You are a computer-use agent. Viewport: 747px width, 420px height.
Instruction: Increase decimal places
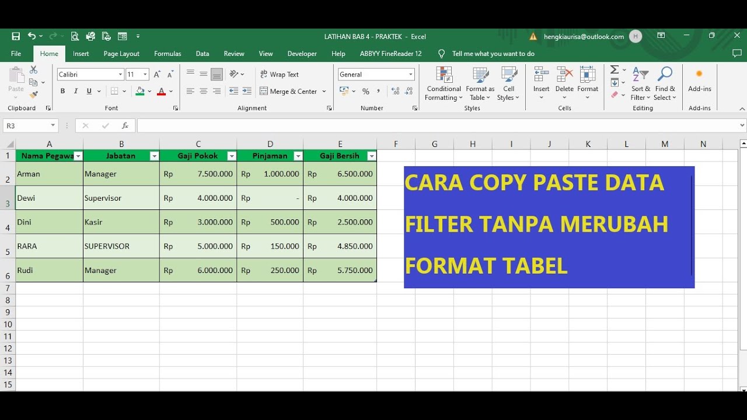coord(395,91)
